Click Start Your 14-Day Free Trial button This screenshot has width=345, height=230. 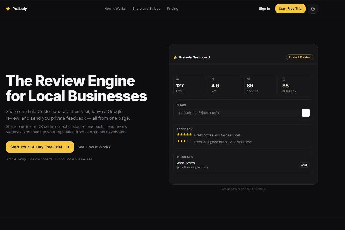(40, 147)
